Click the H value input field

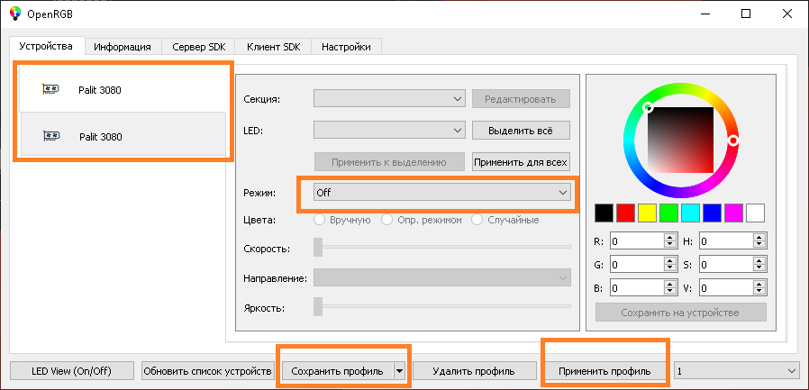tap(726, 240)
